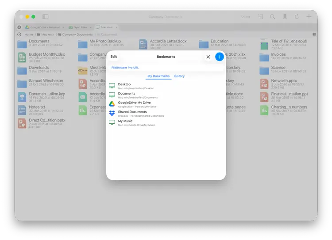
Task: Open the sort options icon in the toolbar
Action: coord(261,17)
